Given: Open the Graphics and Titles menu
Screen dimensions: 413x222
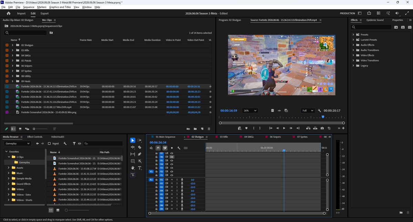Looking at the screenshot, I should pyautogui.click(x=60, y=7).
